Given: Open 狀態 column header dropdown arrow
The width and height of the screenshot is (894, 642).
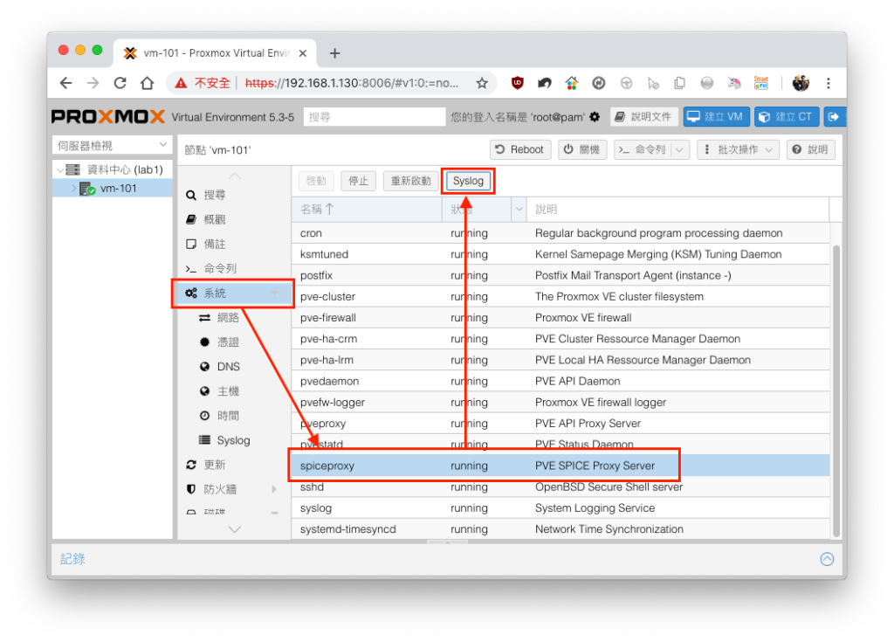Looking at the screenshot, I should (x=519, y=210).
